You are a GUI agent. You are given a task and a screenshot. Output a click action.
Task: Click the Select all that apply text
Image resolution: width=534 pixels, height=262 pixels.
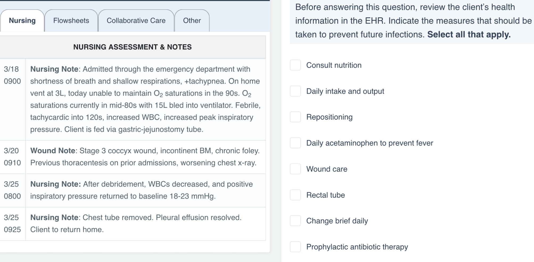point(469,34)
